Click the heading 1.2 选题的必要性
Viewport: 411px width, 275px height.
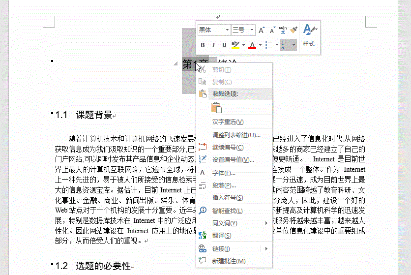(x=93, y=266)
